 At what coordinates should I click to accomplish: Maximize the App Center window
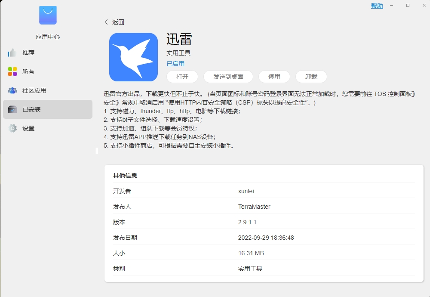[x=408, y=6]
